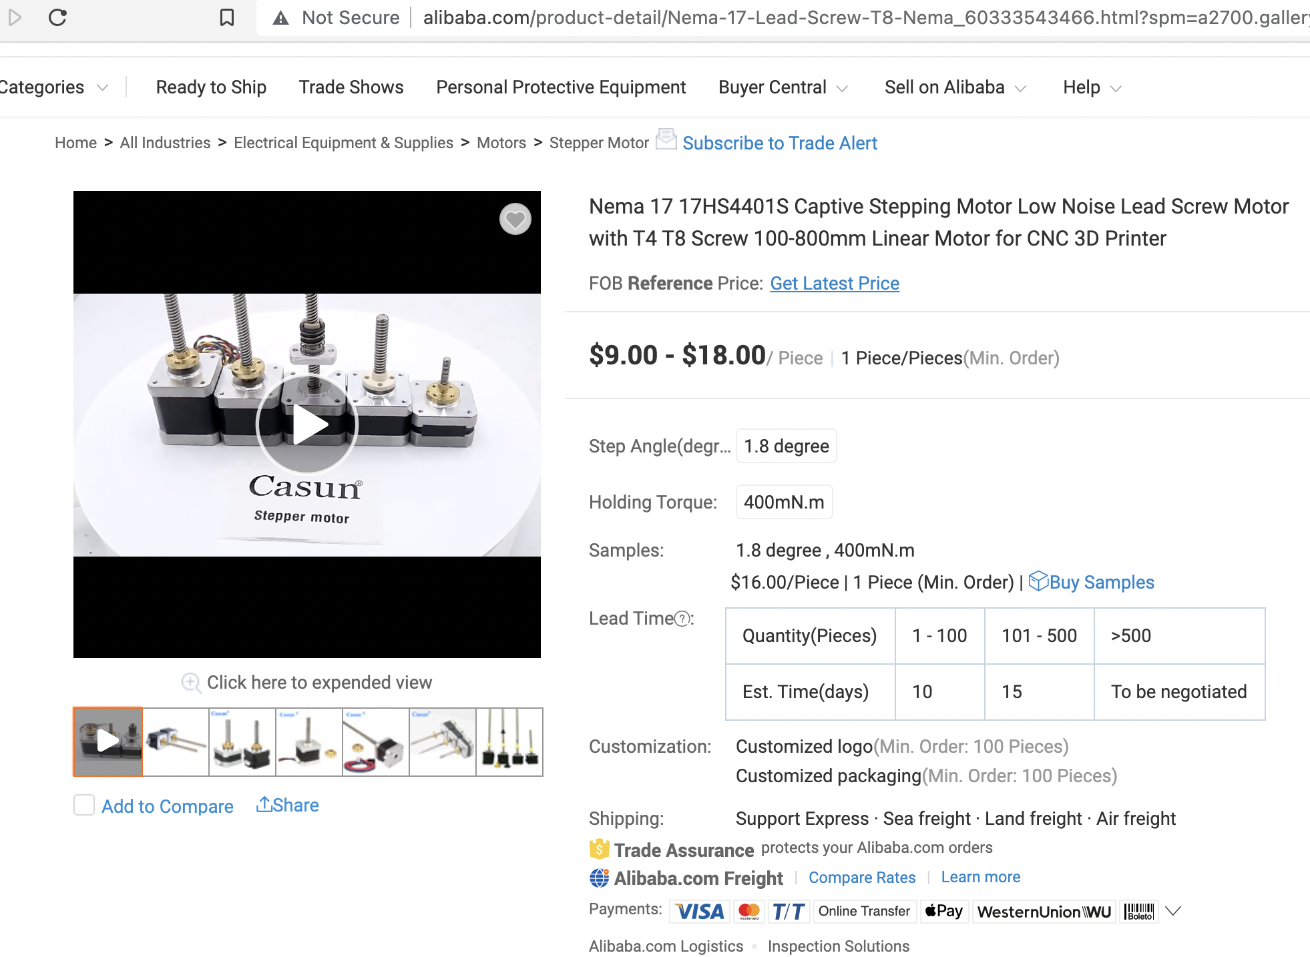
Task: Reload the page with the refresh icon
Action: (x=58, y=17)
